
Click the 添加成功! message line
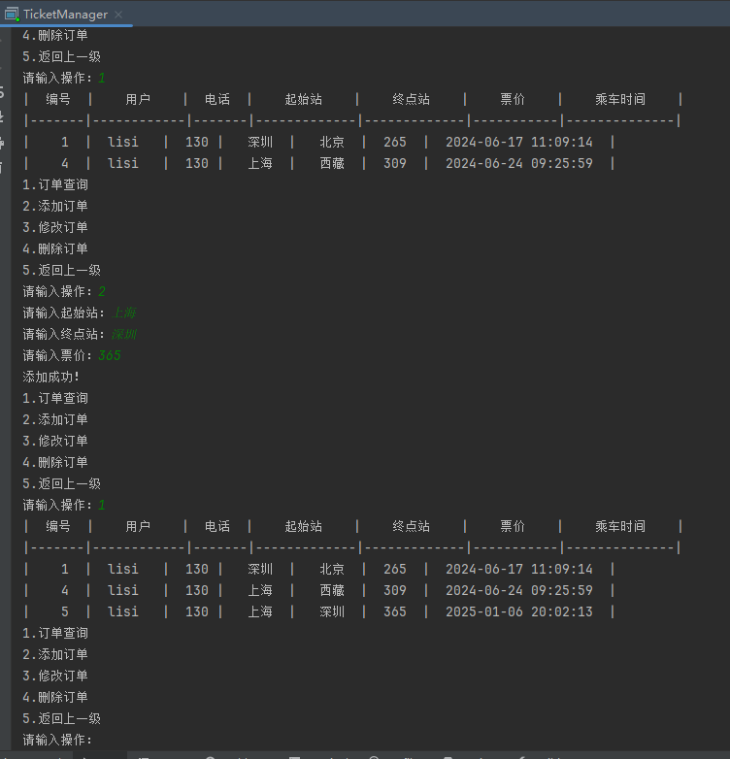point(50,377)
